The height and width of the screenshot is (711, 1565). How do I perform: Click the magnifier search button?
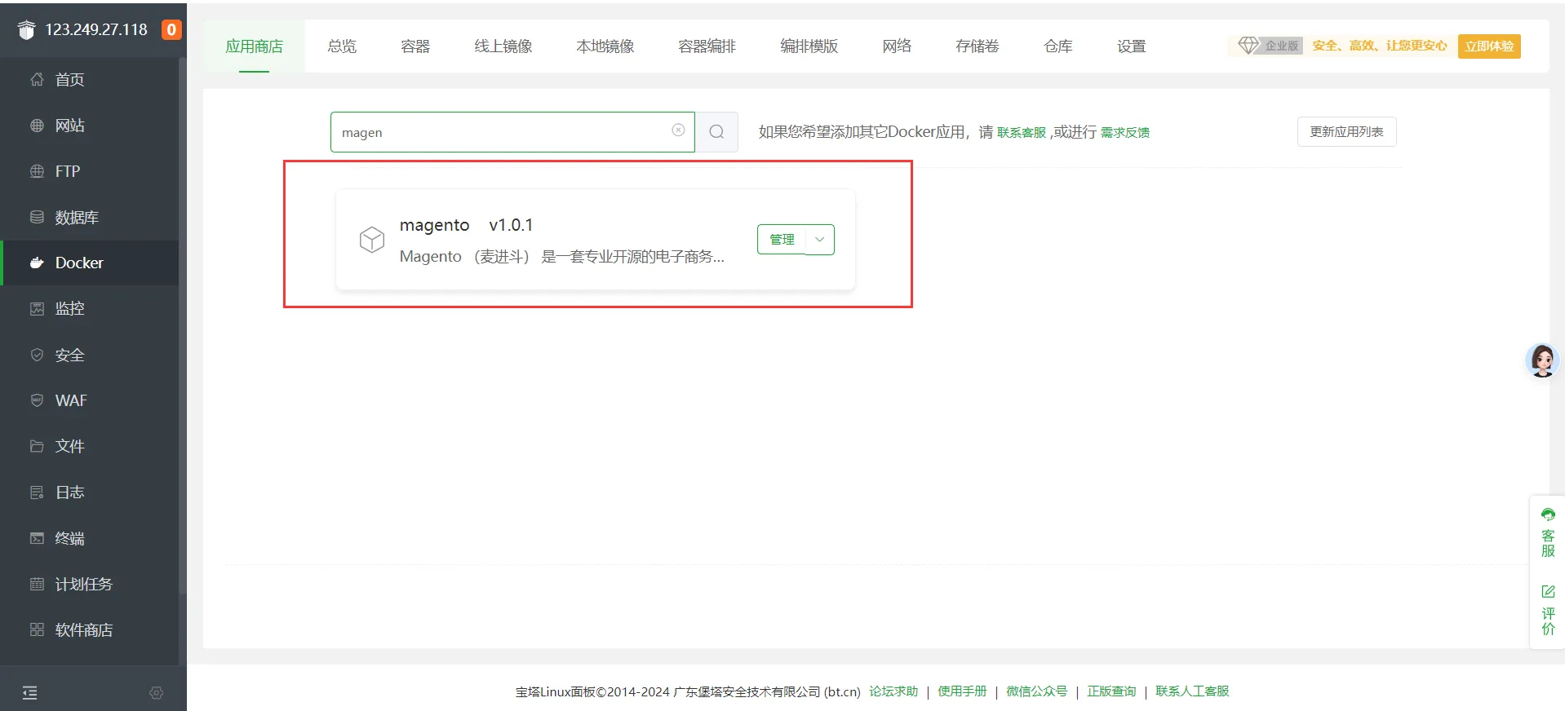click(716, 132)
